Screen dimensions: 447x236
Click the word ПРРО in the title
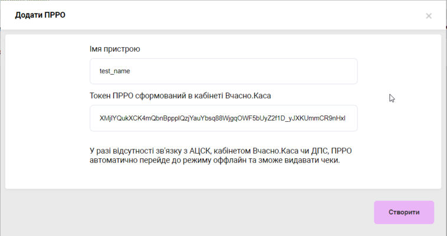[x=55, y=15]
